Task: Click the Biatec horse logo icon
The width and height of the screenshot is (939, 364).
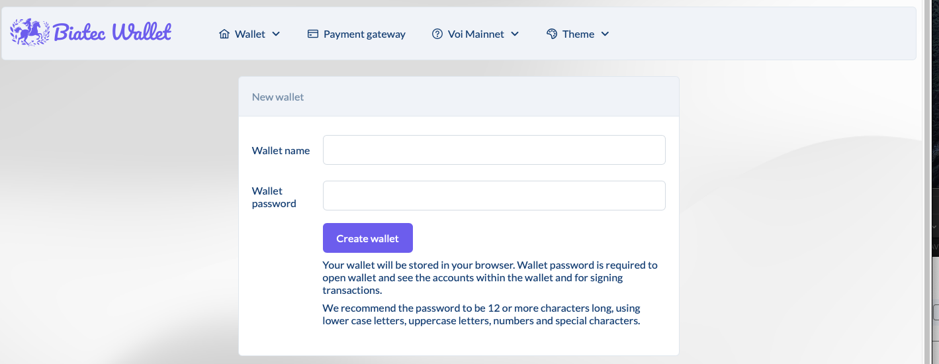Action: [30, 32]
